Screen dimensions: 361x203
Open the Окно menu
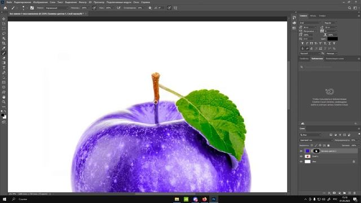136,2
